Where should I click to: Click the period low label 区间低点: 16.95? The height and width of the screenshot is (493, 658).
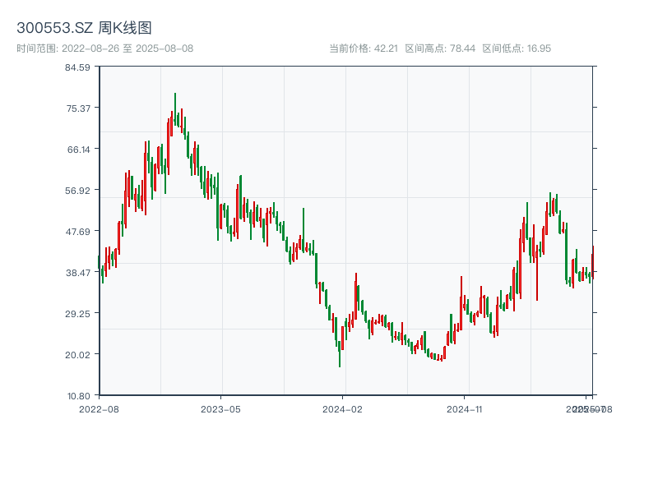pos(517,48)
